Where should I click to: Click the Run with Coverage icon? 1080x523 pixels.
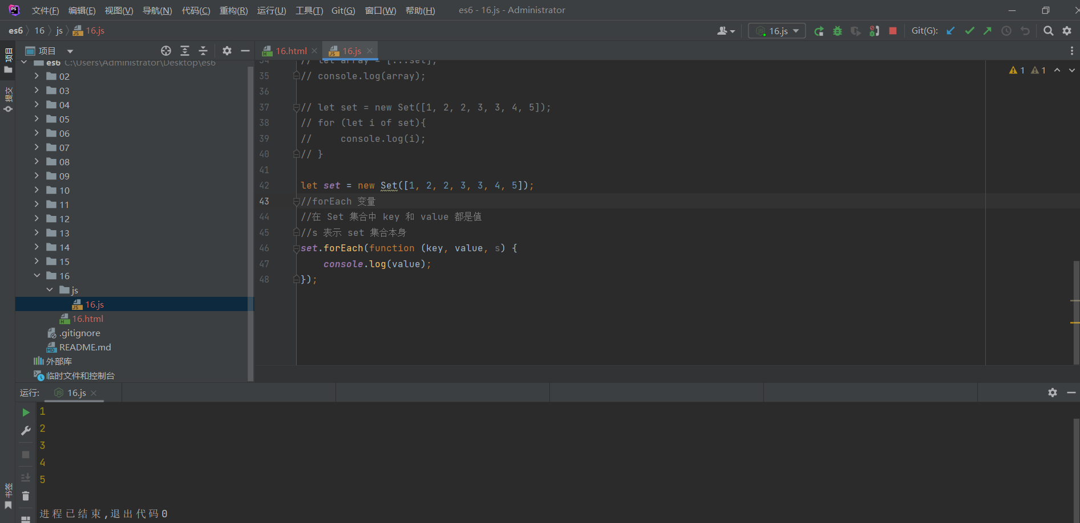pyautogui.click(x=855, y=31)
